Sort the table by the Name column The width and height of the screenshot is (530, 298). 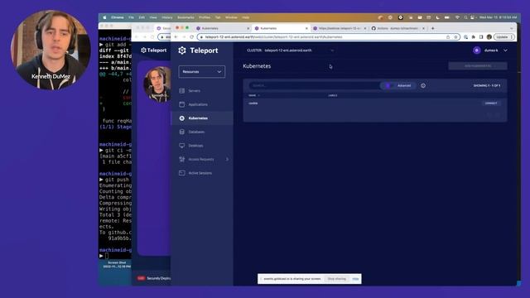(x=254, y=95)
